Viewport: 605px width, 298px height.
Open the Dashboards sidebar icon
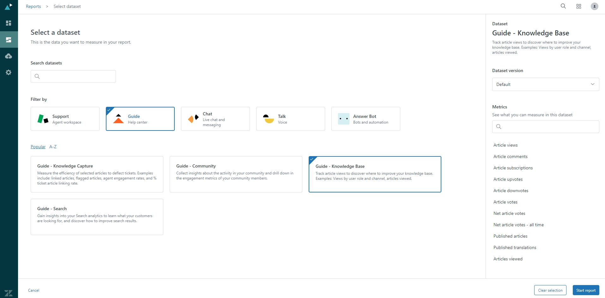click(9, 23)
